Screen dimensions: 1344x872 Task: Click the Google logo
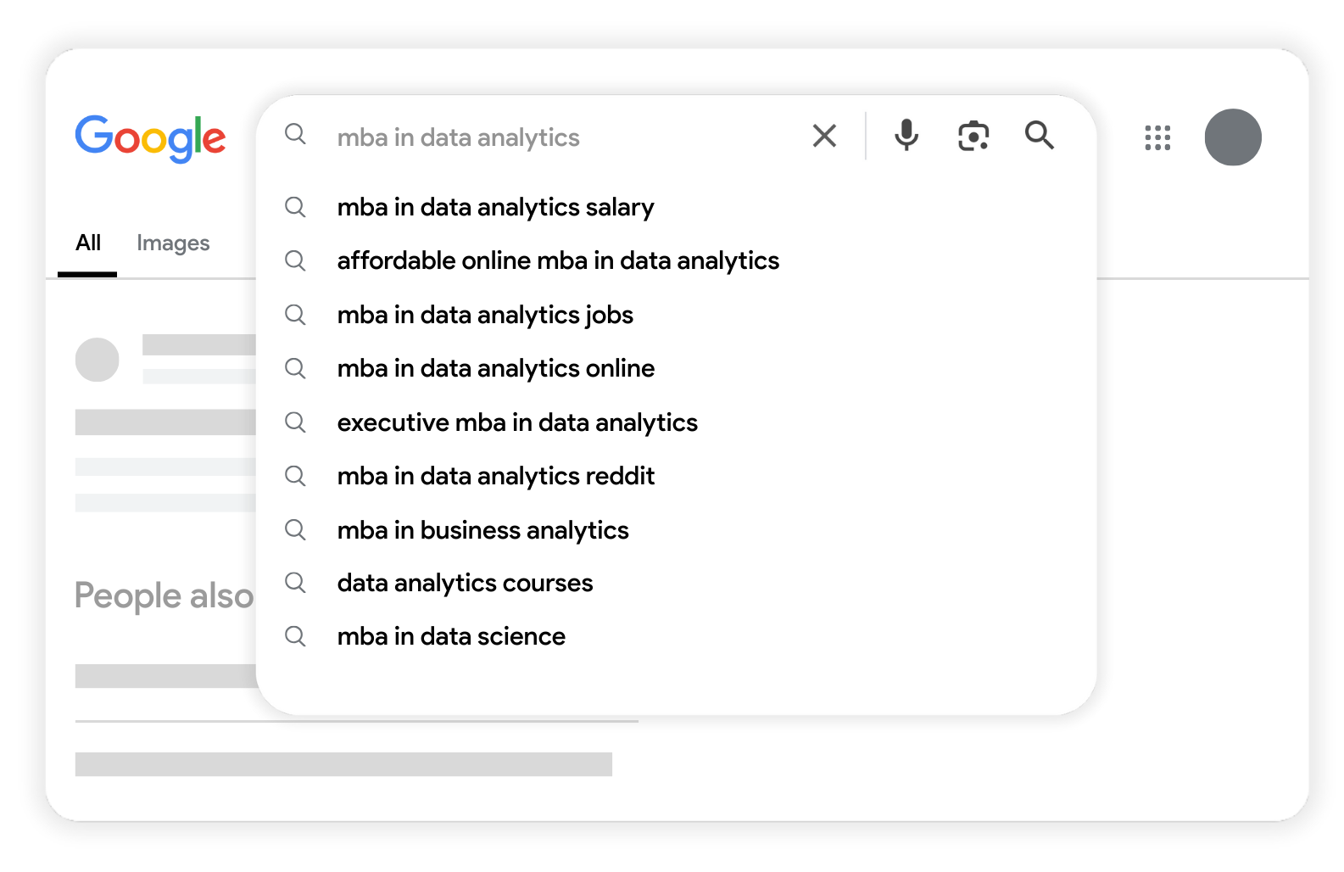point(150,138)
